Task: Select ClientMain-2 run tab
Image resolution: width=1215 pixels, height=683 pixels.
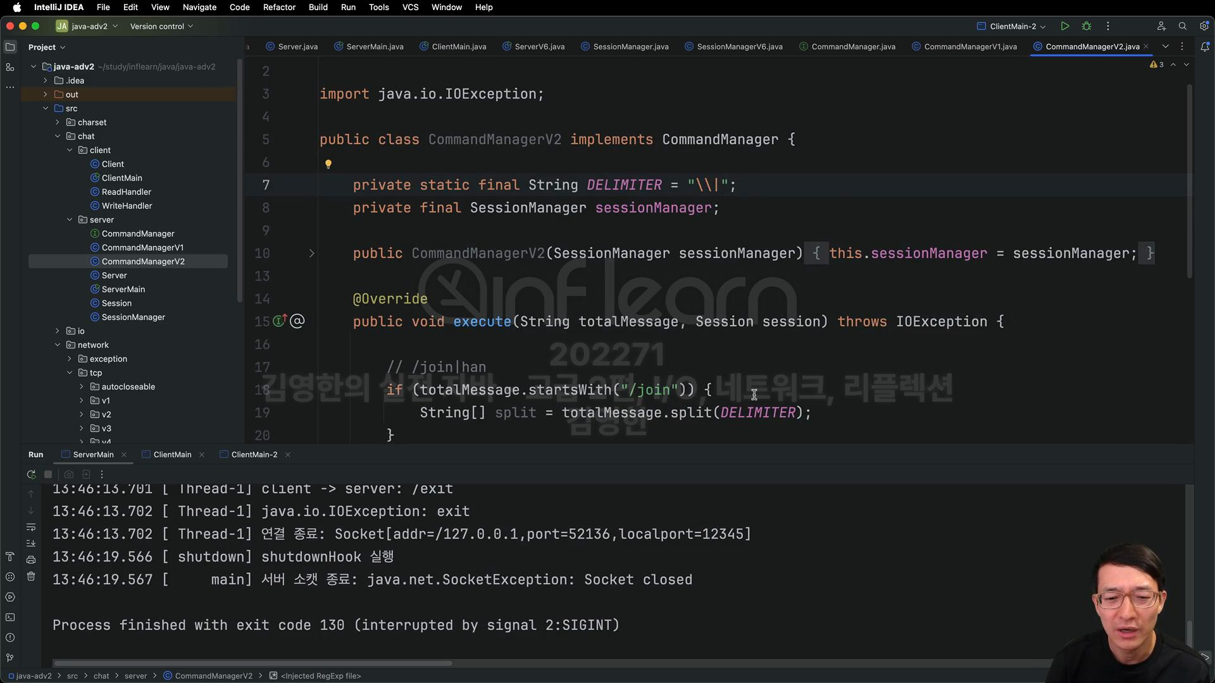Action: pyautogui.click(x=249, y=455)
